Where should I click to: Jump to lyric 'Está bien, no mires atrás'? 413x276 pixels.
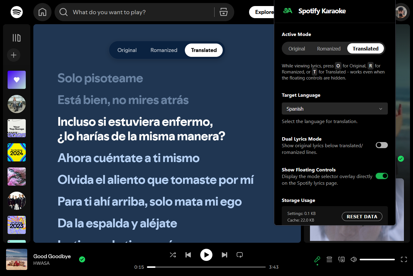(x=123, y=100)
